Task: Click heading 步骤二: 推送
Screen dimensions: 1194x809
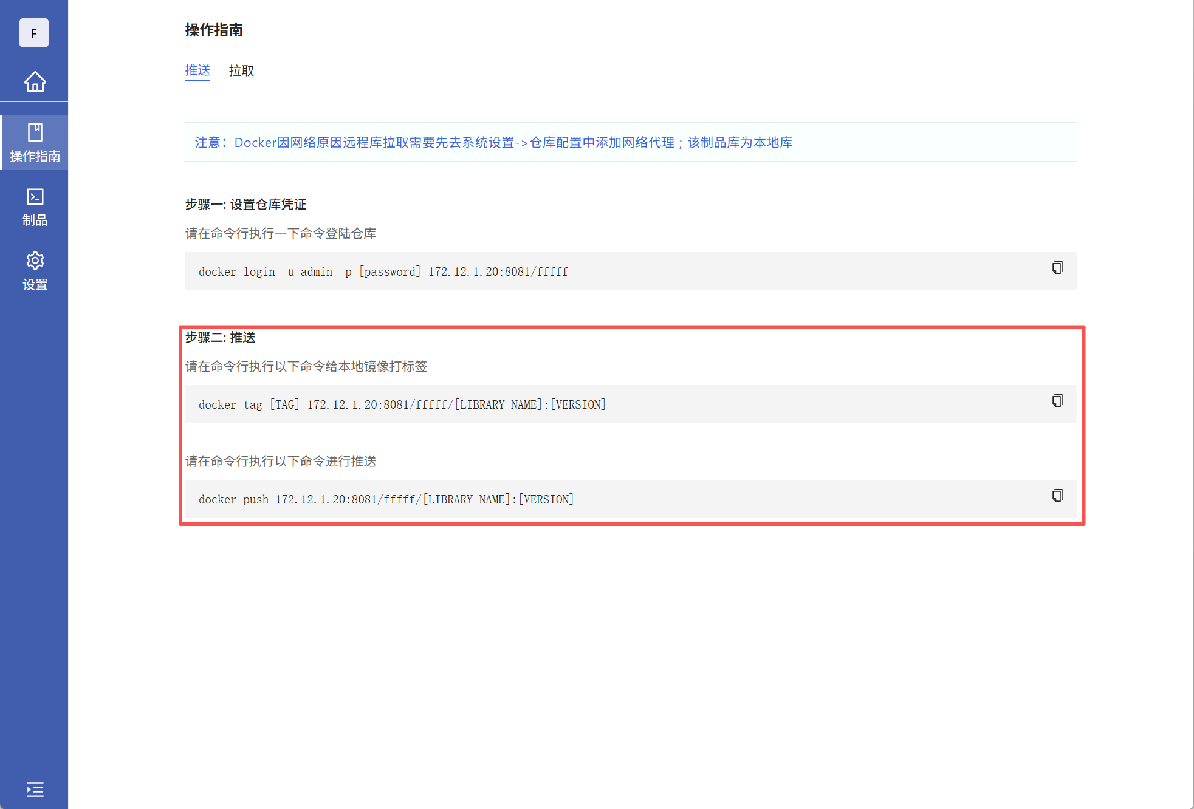Action: (220, 337)
